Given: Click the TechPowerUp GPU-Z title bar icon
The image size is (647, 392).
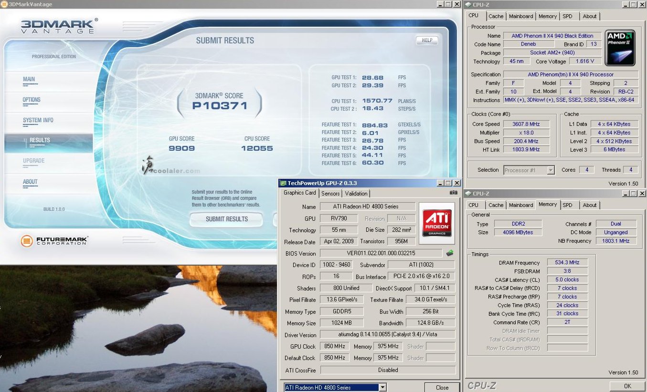Looking at the screenshot, I should coord(284,183).
